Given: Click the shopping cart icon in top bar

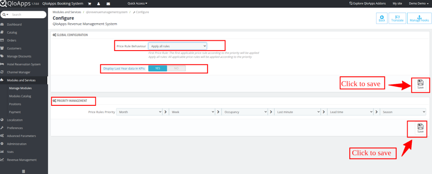Looking at the screenshot, I should pos(89,3).
